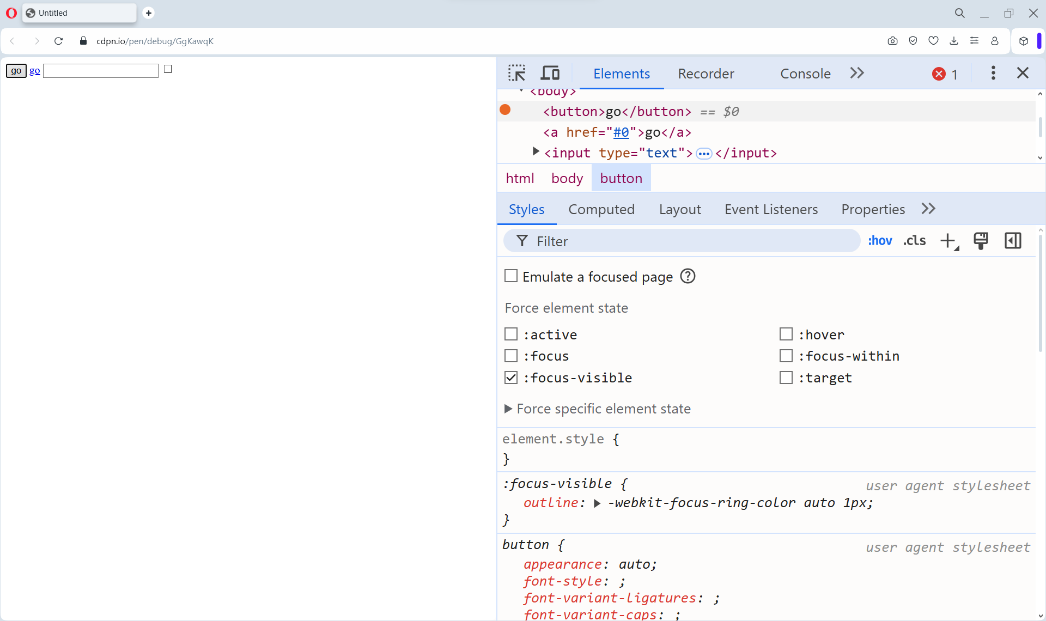This screenshot has width=1046, height=621.
Task: Click the red error count badge
Action: [945, 74]
